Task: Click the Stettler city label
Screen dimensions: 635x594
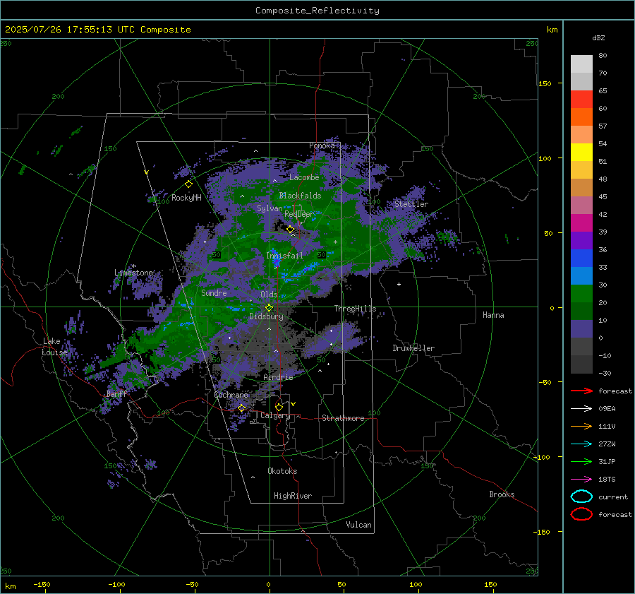Action: [x=411, y=204]
